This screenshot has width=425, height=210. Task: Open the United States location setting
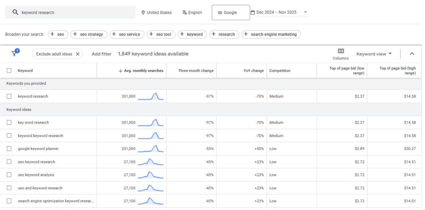(159, 12)
